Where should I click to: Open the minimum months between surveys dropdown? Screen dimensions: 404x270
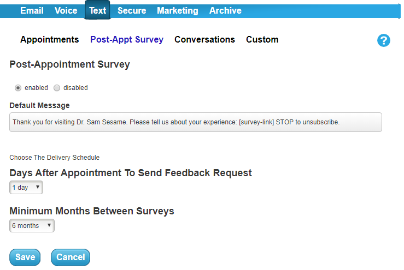32,225
